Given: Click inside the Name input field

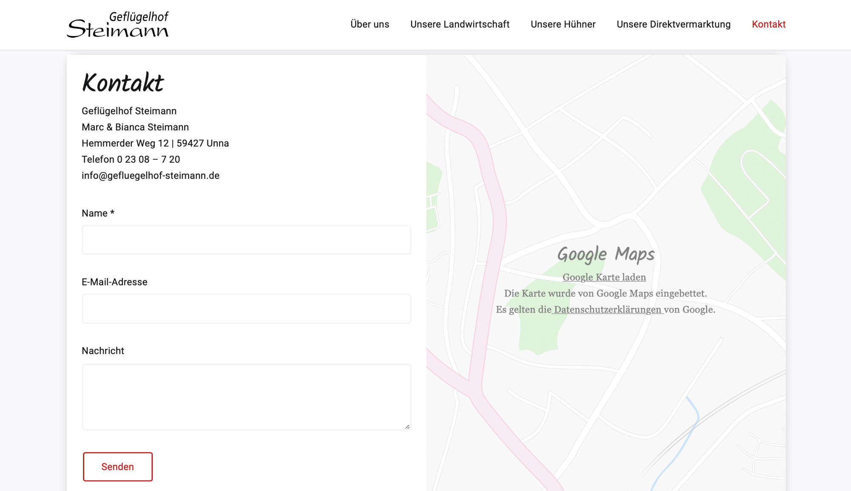Looking at the screenshot, I should tap(246, 240).
